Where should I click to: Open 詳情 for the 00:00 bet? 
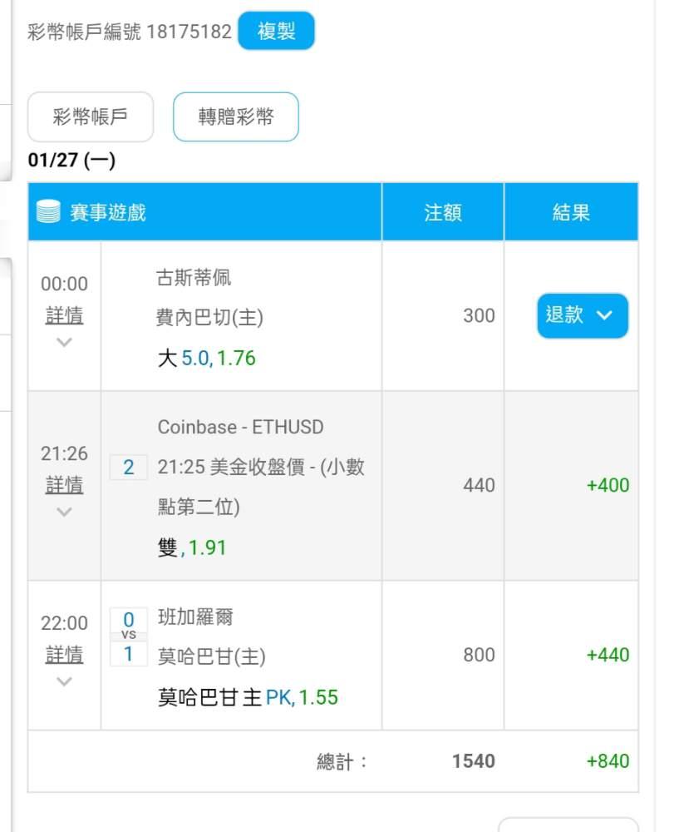[x=64, y=315]
